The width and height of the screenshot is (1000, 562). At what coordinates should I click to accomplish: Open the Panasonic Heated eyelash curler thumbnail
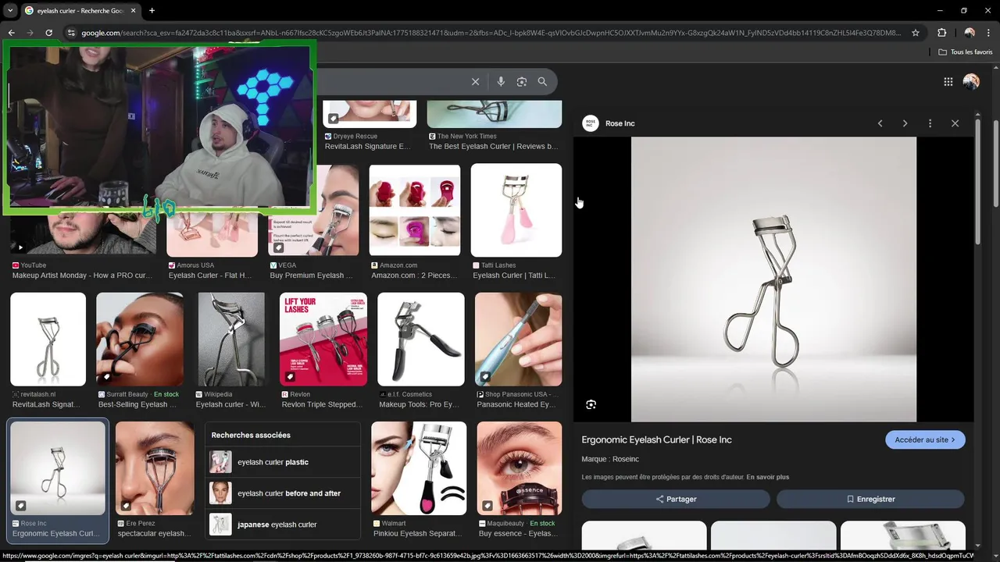(518, 340)
